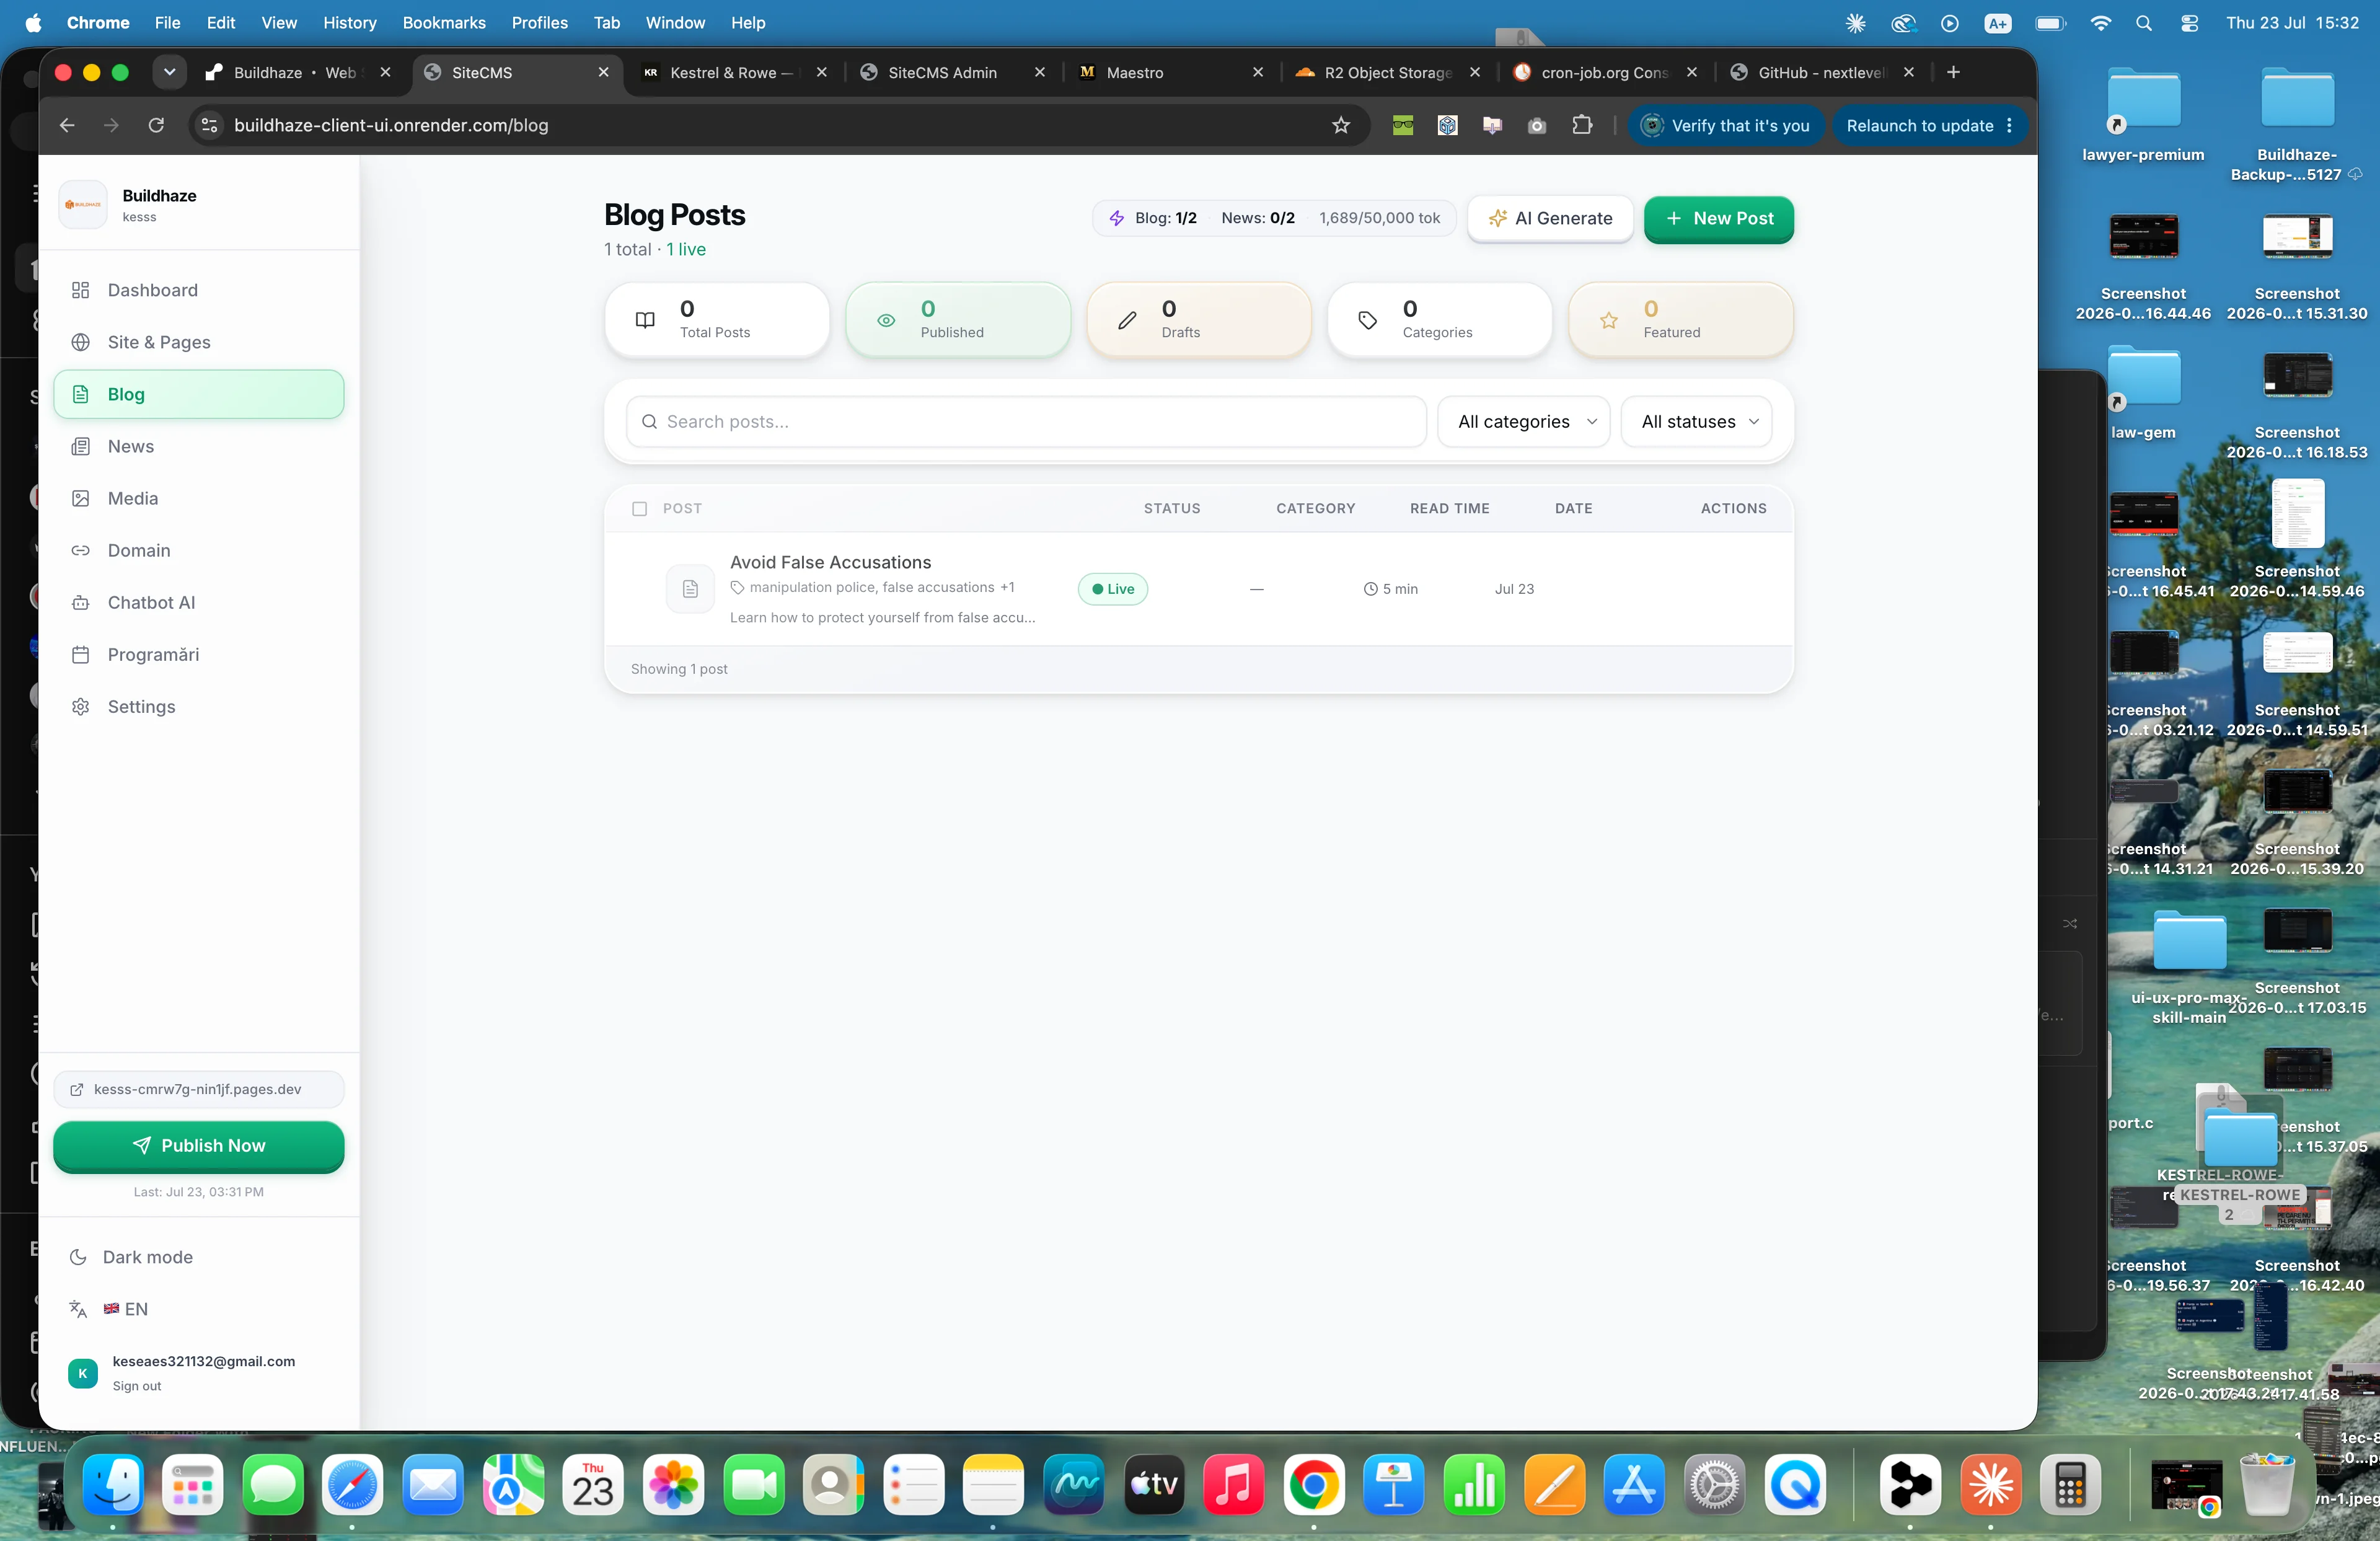Click the Live status badge
The height and width of the screenshot is (1541, 2380).
click(x=1112, y=589)
